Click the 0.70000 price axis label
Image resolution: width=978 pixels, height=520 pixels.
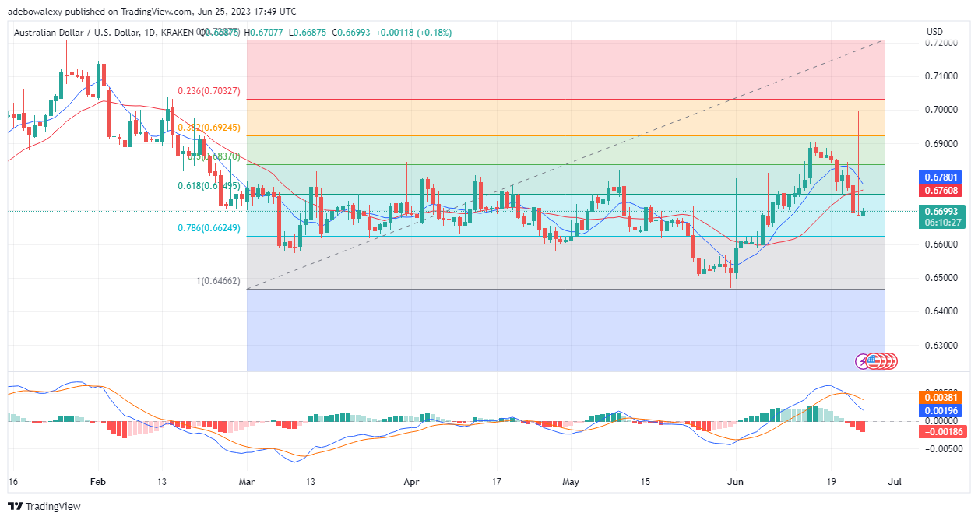coord(941,110)
